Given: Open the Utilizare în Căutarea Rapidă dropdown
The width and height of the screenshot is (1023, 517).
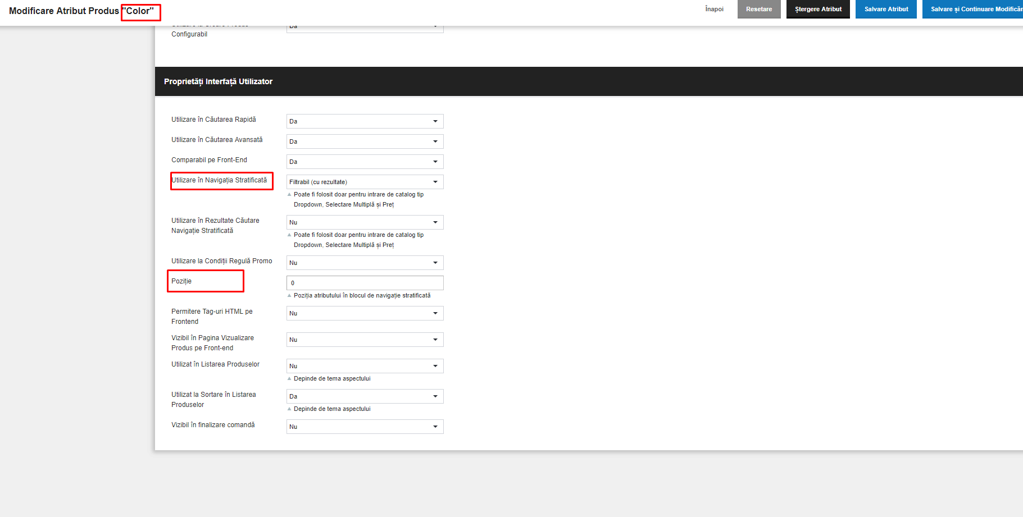Looking at the screenshot, I should click(365, 121).
